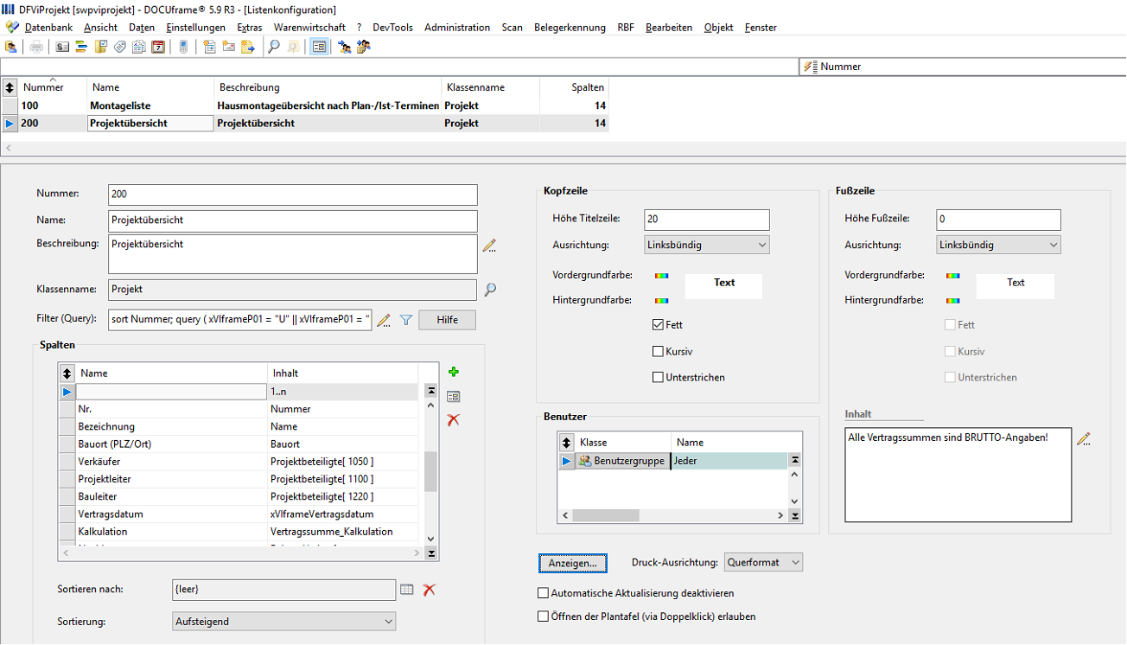Open Druck-Ausrichtung Querformat dropdown
The width and height of the screenshot is (1127, 645).
(763, 563)
